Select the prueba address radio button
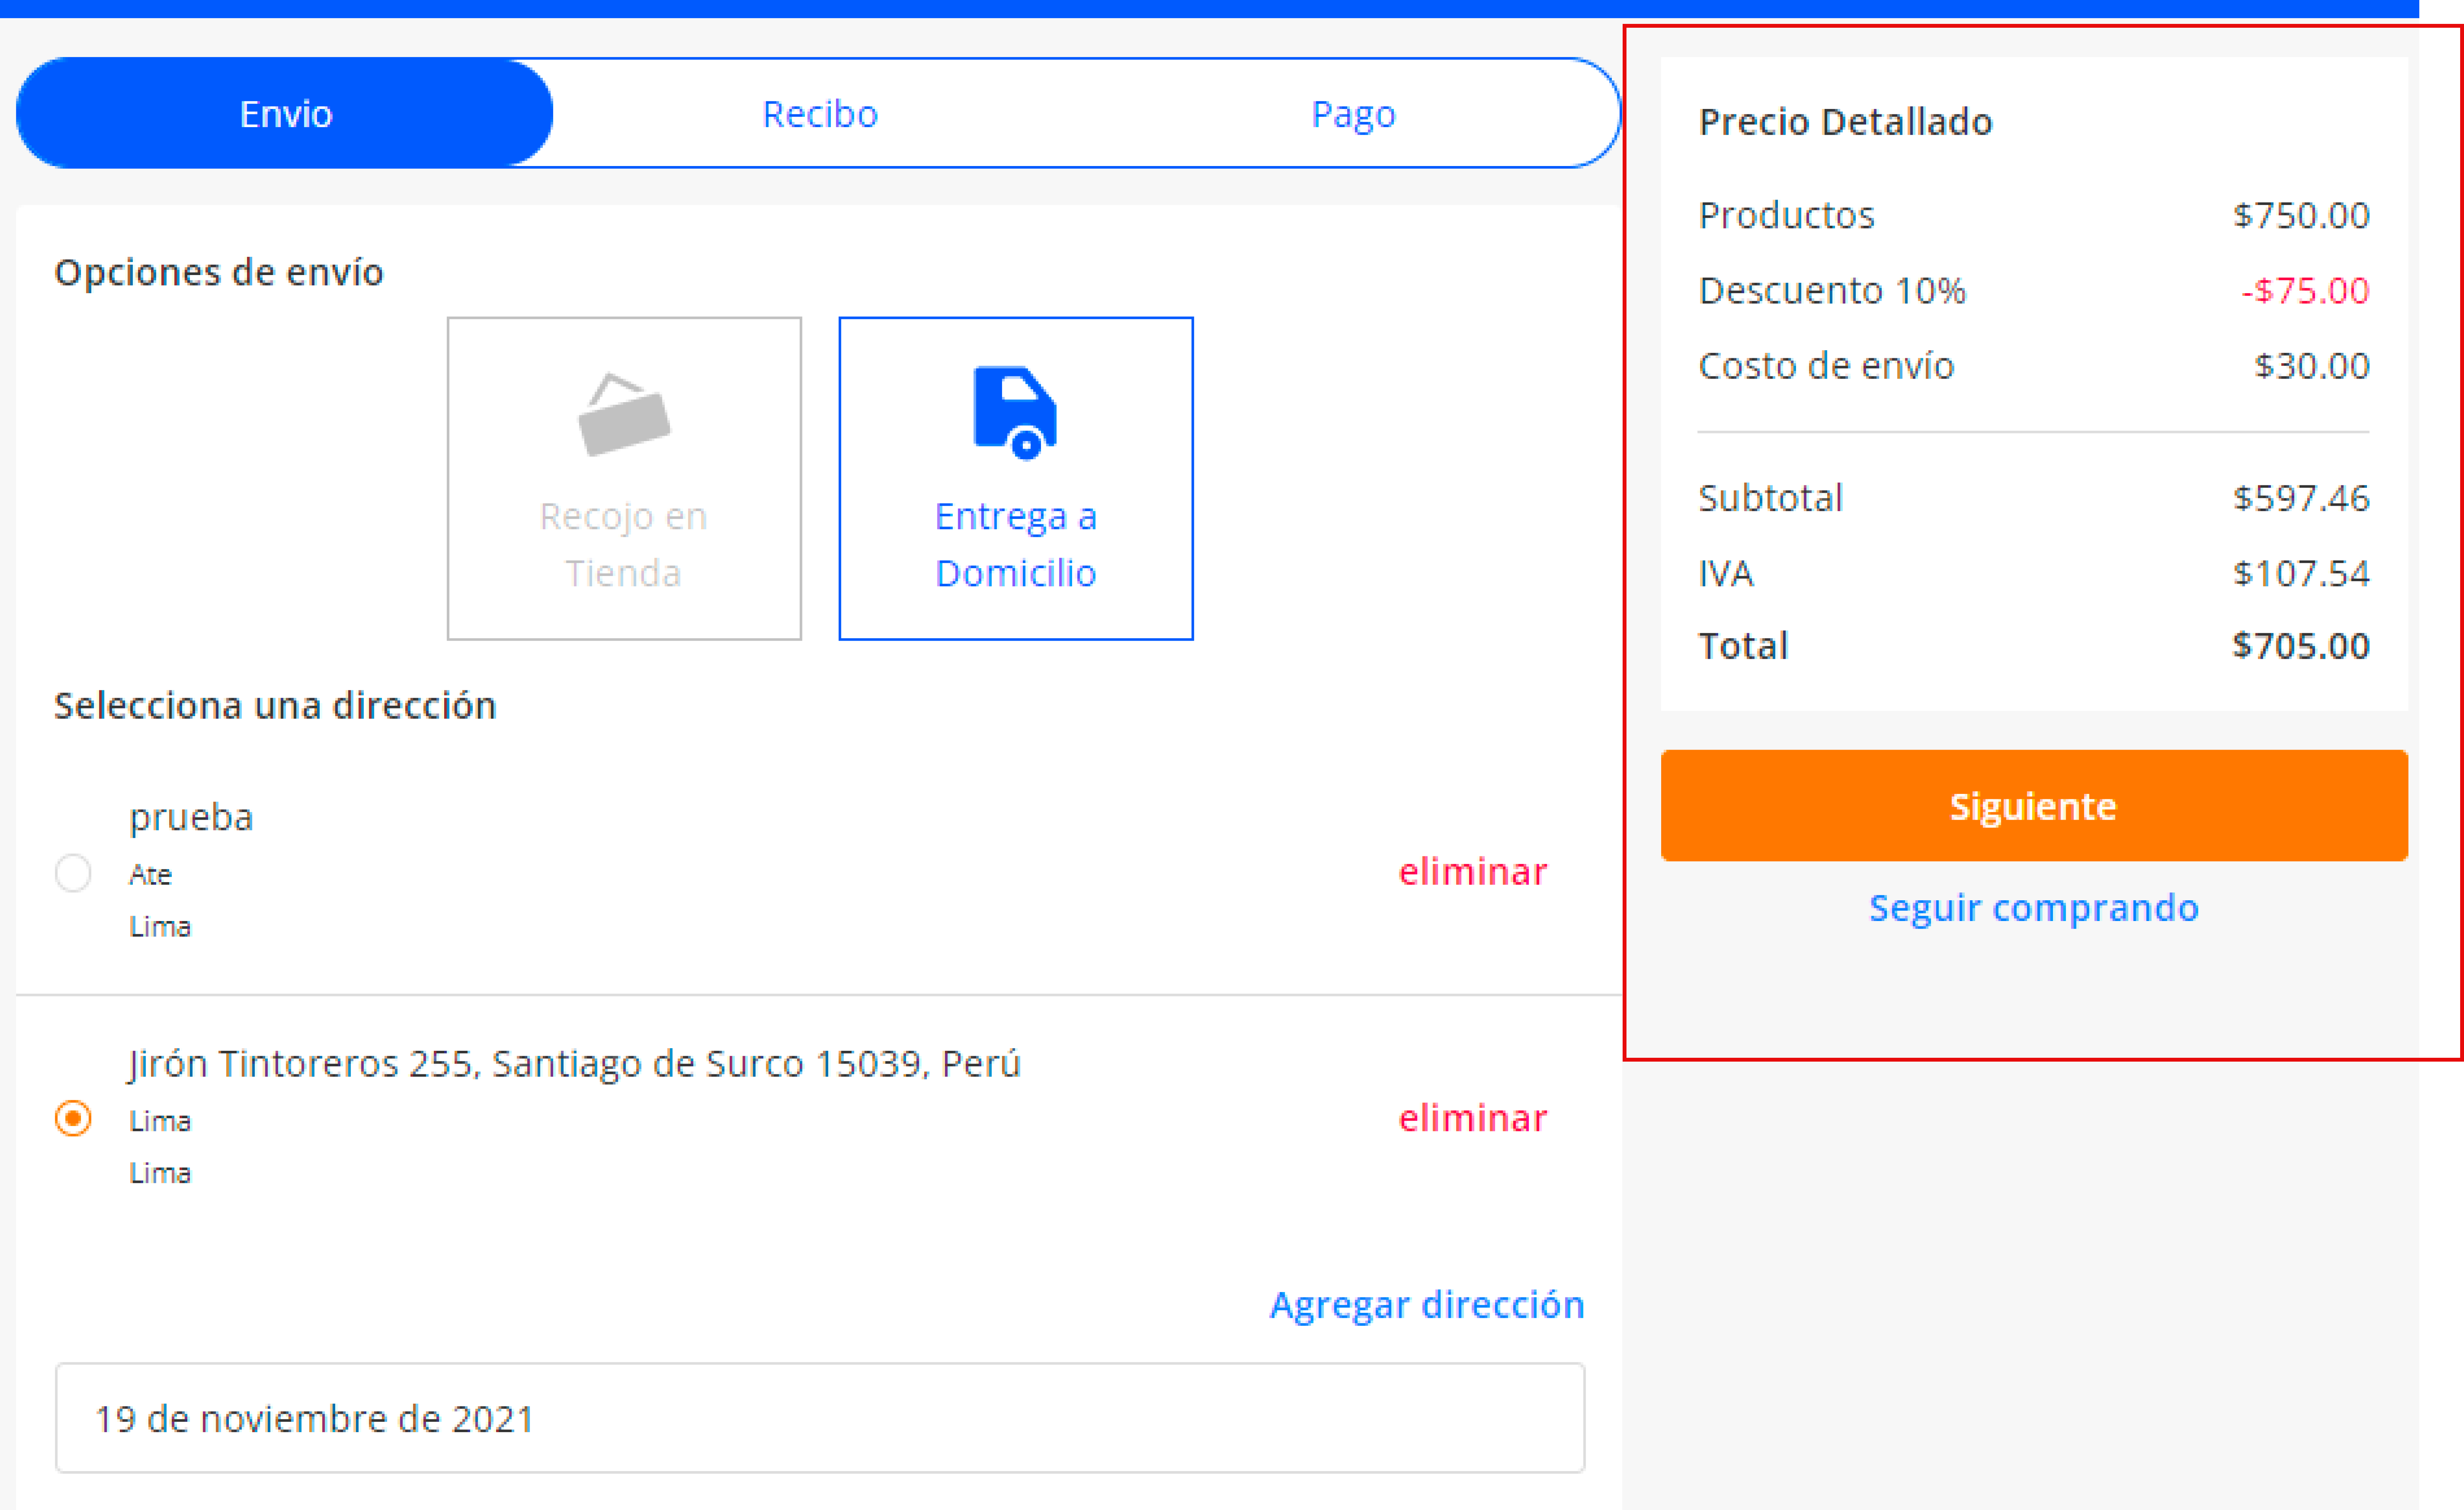 click(x=73, y=873)
